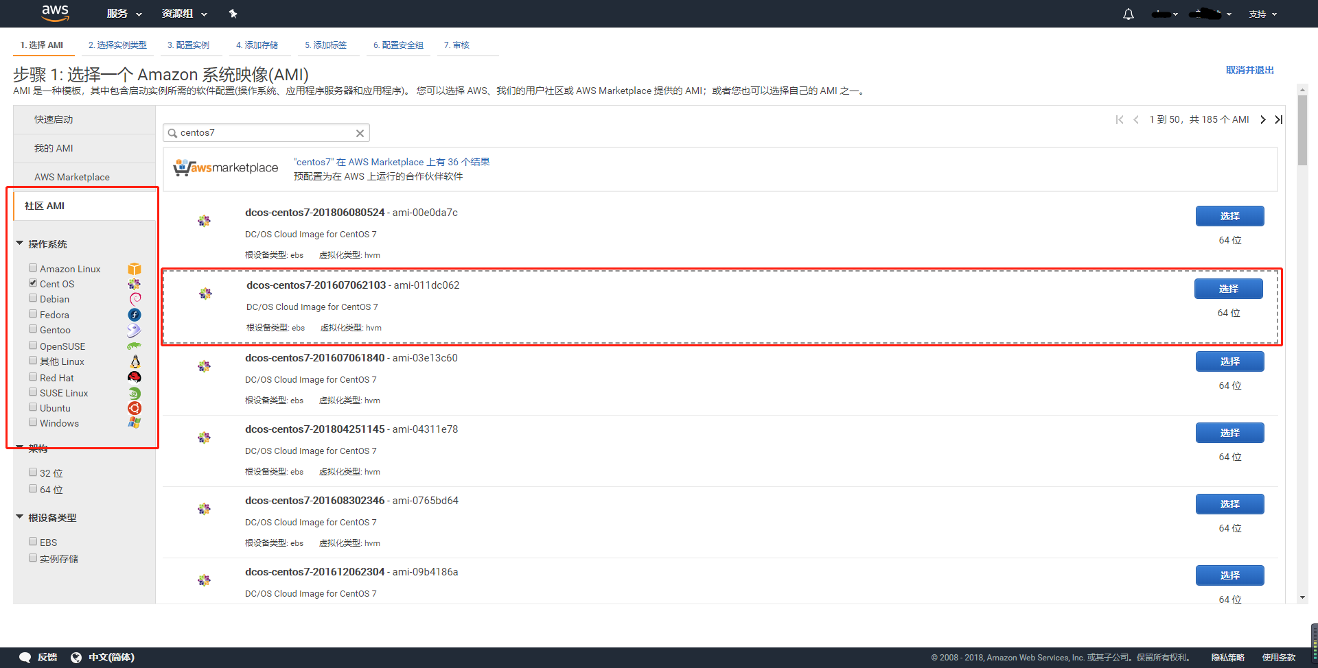1318x668 pixels.
Task: Open the 6. 配置安全组 step tab
Action: pyautogui.click(x=398, y=45)
